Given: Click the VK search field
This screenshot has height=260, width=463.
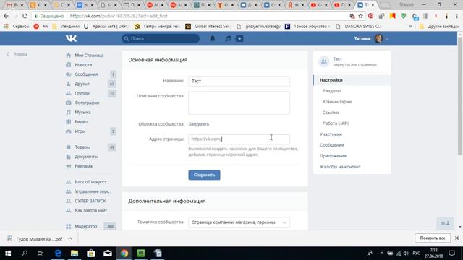Looking at the screenshot, I should click(161, 38).
